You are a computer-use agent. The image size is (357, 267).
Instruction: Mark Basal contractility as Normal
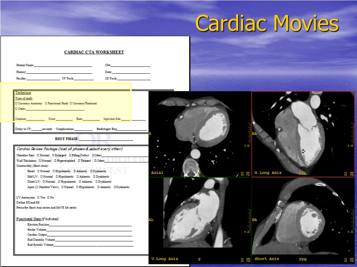tap(38, 171)
